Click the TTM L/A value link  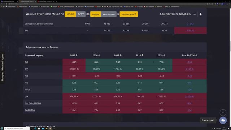pyautogui.click(x=189, y=96)
